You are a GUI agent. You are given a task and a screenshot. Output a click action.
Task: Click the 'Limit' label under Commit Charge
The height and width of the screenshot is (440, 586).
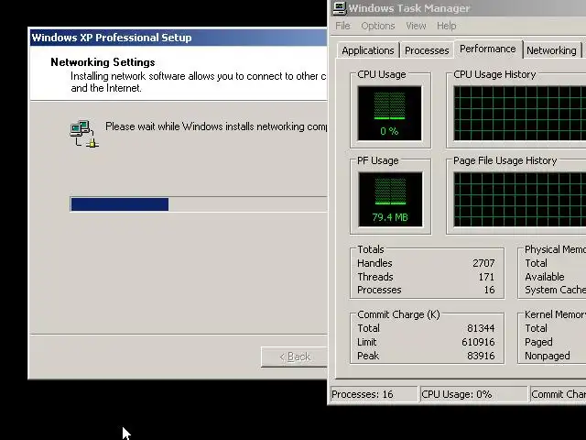click(x=366, y=342)
